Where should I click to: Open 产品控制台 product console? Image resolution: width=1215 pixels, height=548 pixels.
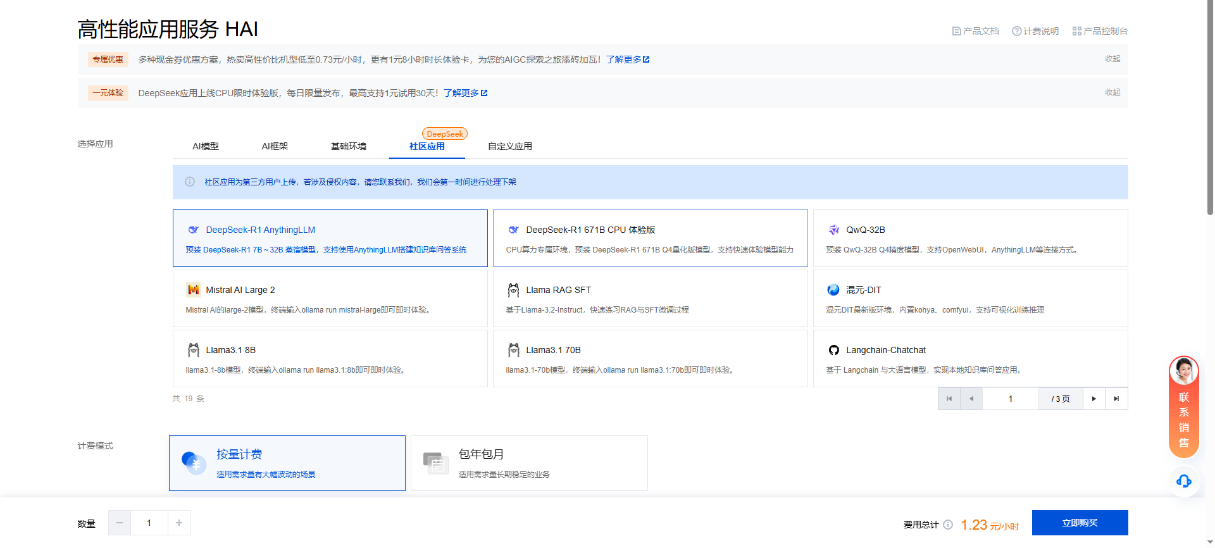[x=1100, y=31]
